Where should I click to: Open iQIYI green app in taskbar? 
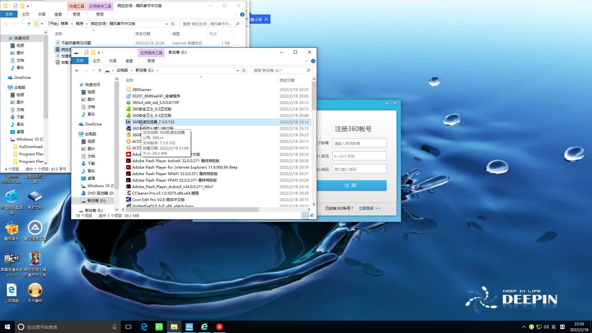pos(159,327)
